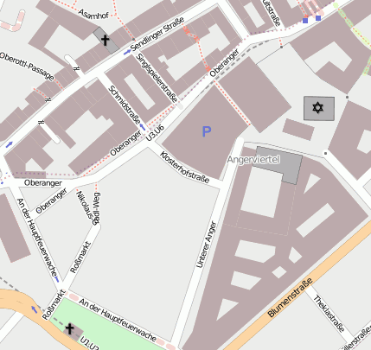Click the vertical Roßmarkt street label
371x350 pixels.
pyautogui.click(x=80, y=258)
